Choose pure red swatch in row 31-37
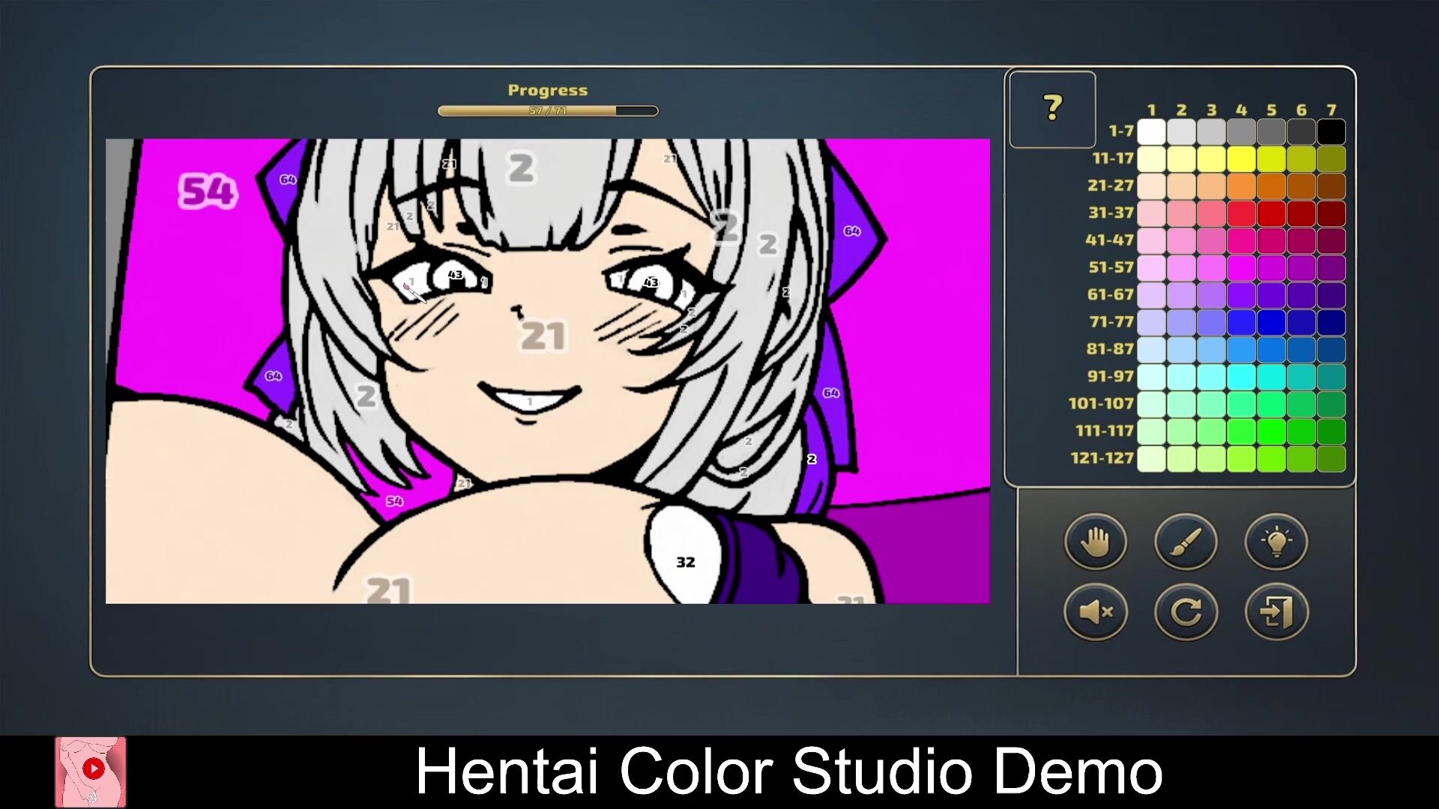Image resolution: width=1439 pixels, height=809 pixels. (x=1271, y=213)
